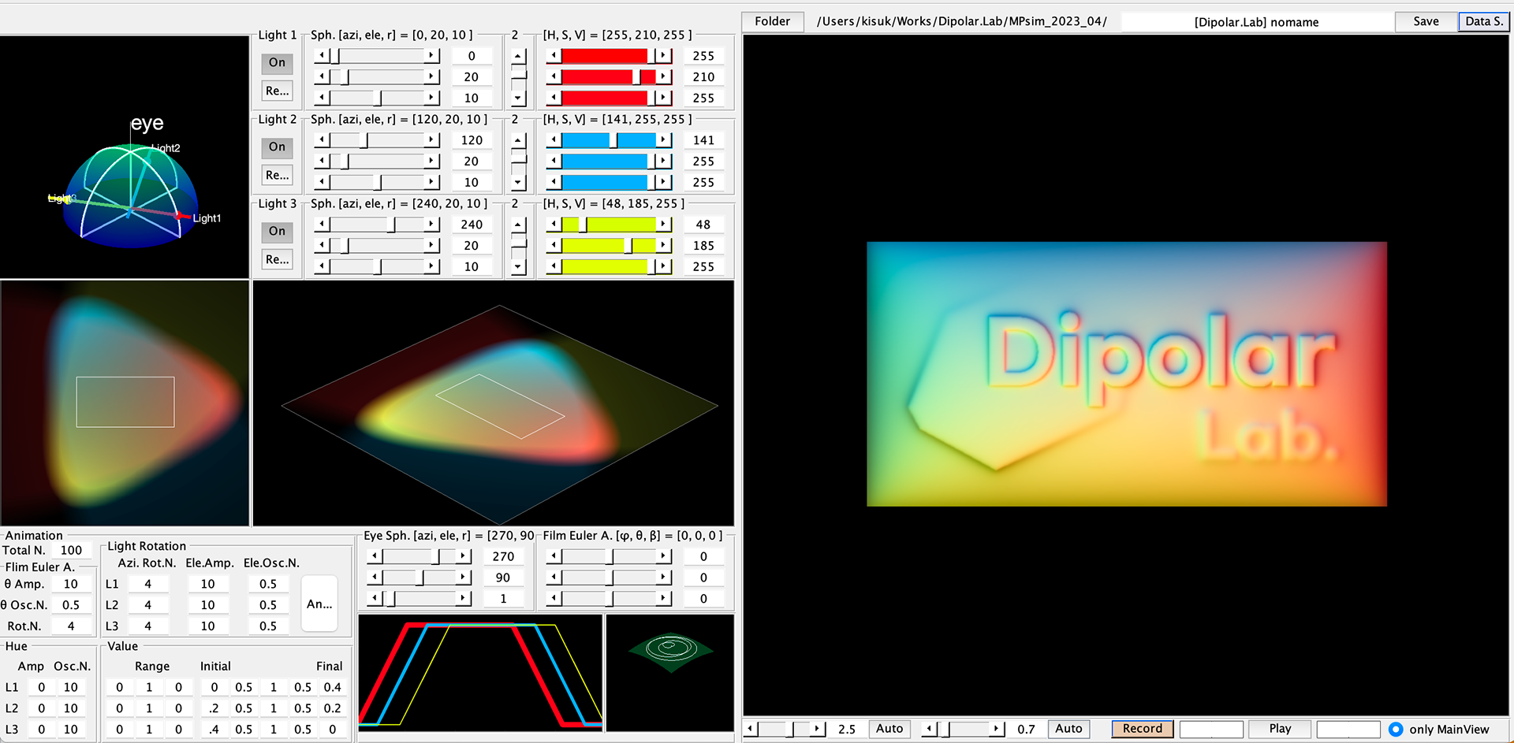Click Light 2 stepper down arrow
This screenshot has width=1514, height=743.
pyautogui.click(x=518, y=182)
